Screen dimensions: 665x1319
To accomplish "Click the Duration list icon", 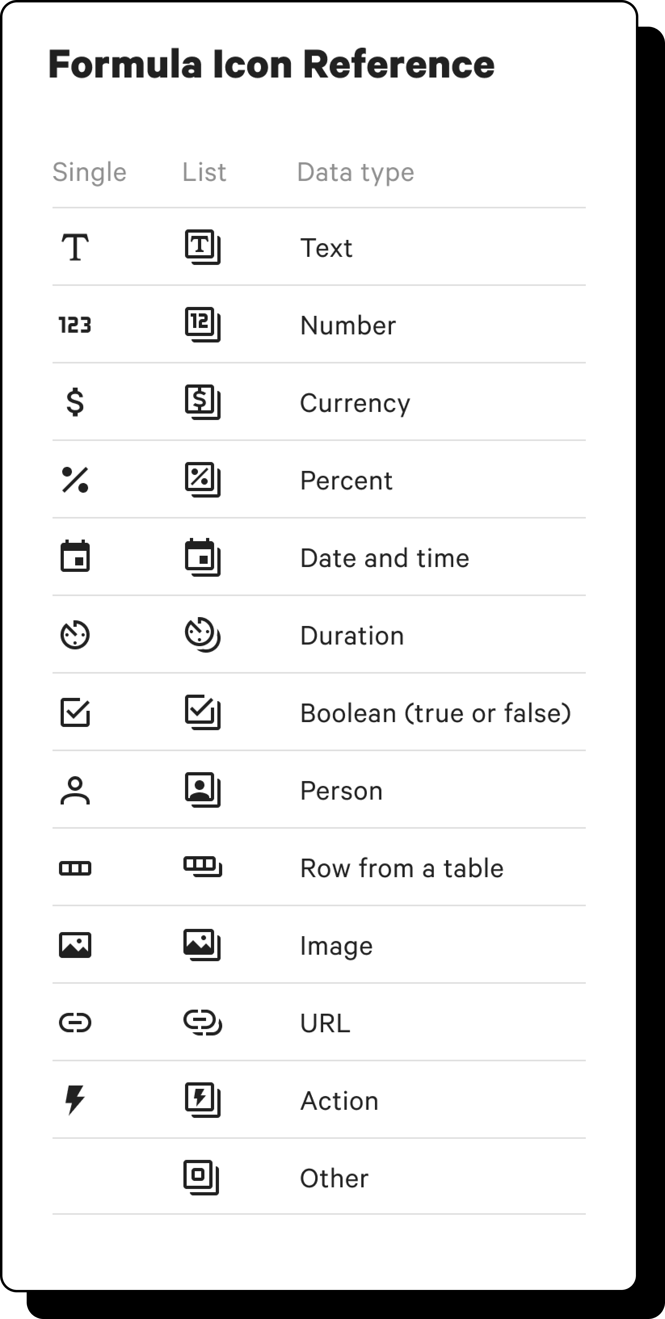I will 202,635.
